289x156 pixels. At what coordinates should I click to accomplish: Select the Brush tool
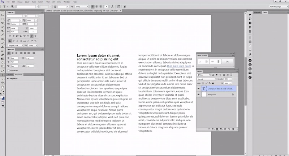(3, 43)
